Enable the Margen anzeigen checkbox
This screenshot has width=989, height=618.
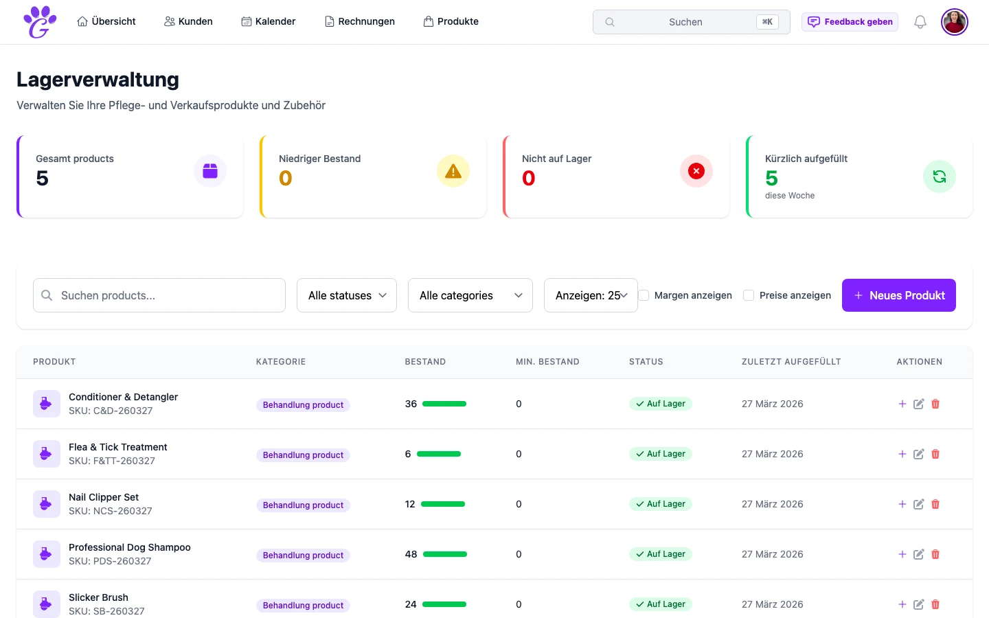pyautogui.click(x=644, y=295)
